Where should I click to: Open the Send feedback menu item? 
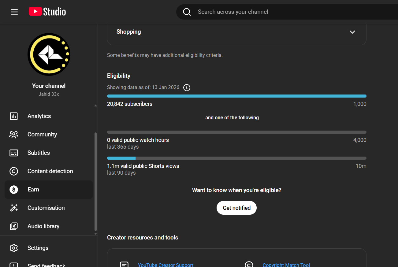click(x=46, y=265)
